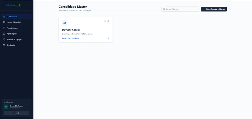This screenshot has height=119, width=252.
Task: Select Auditoria in the sidebar
Action: point(17,45)
